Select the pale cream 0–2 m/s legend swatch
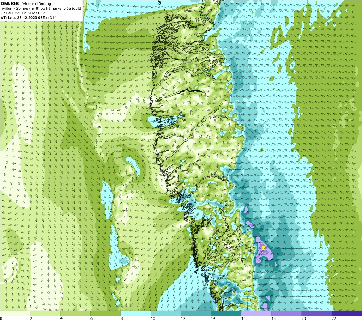This screenshot has width=362, height=321. pyautogui.click(x=15, y=313)
